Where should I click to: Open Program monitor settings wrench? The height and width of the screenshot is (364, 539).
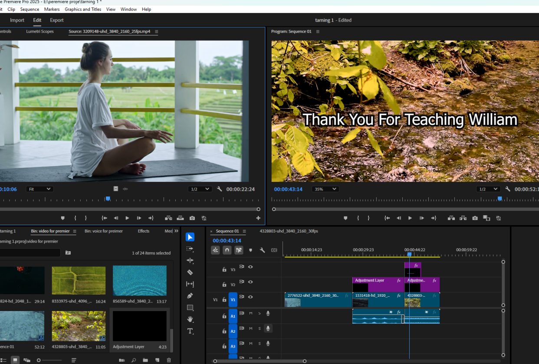click(x=508, y=189)
